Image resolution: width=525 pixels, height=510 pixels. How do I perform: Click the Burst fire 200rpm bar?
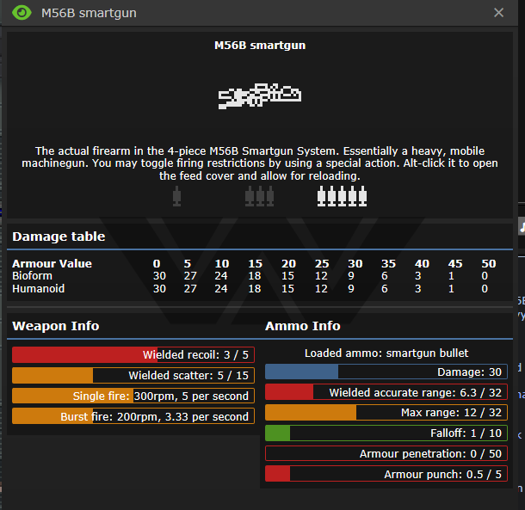133,417
